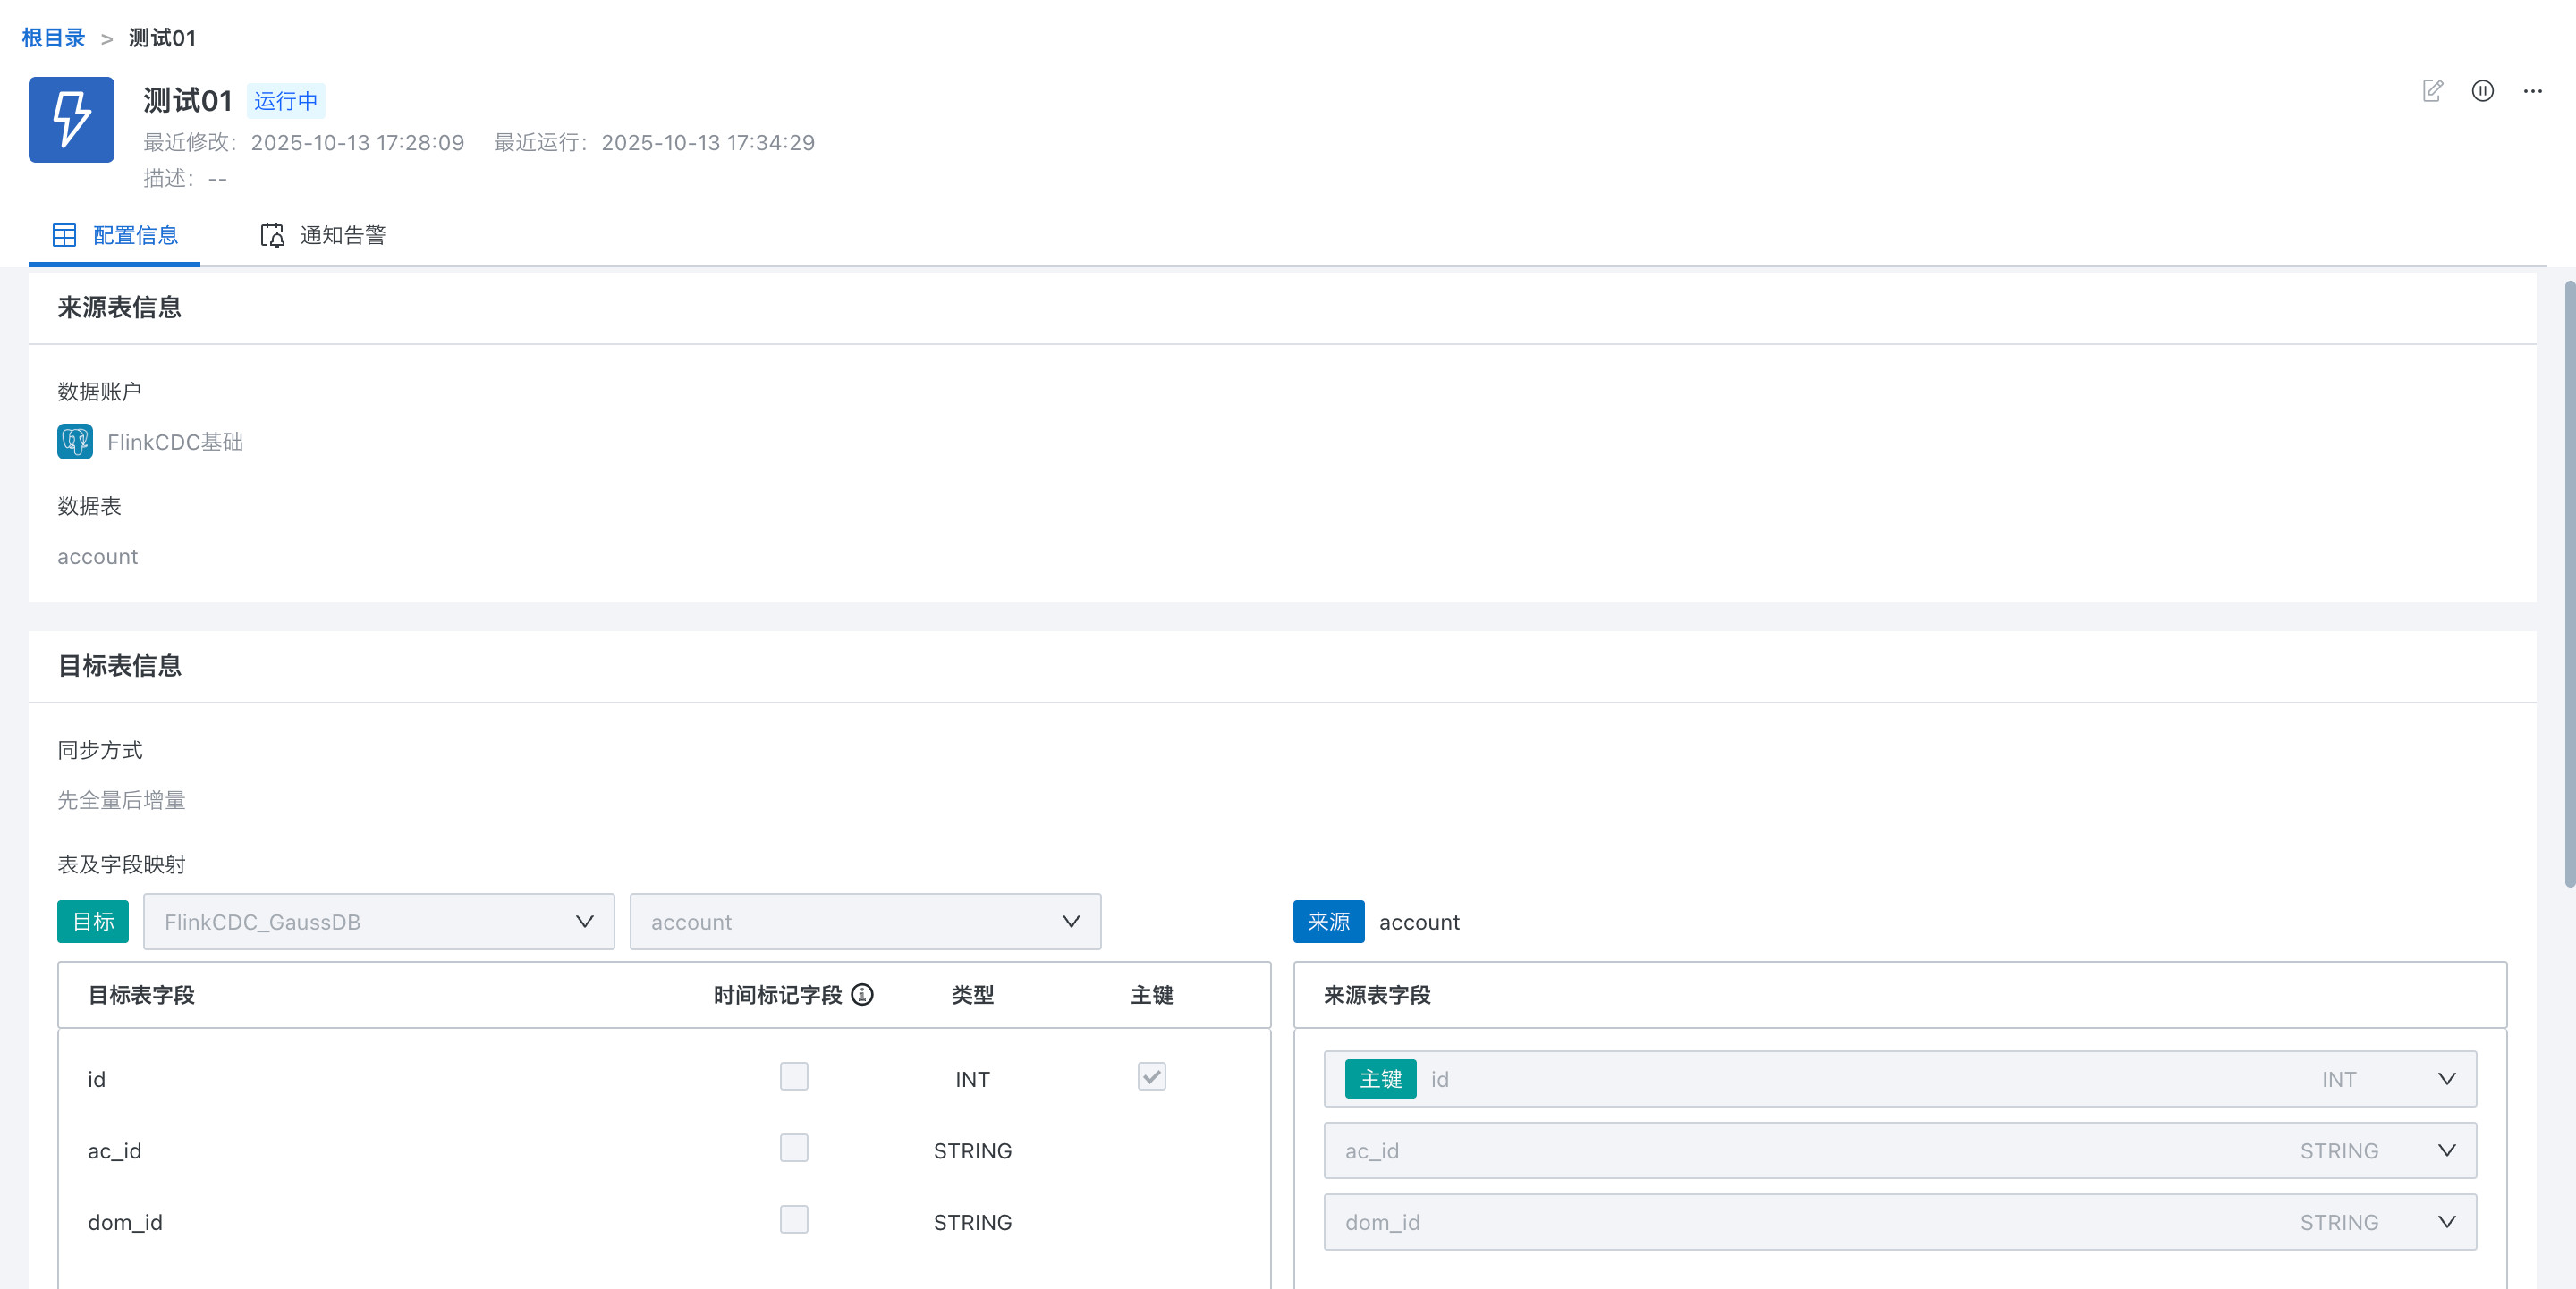Click the vertical page scrollbar
This screenshot has width=2576, height=1289.
pyautogui.click(x=2568, y=585)
